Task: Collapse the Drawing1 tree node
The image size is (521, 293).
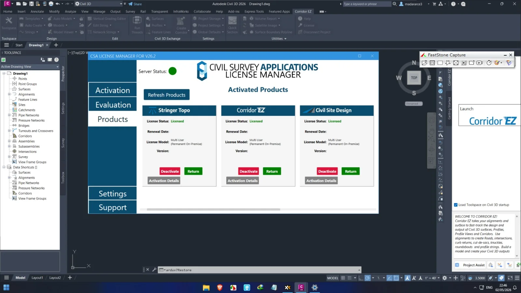Action: pyautogui.click(x=4, y=74)
